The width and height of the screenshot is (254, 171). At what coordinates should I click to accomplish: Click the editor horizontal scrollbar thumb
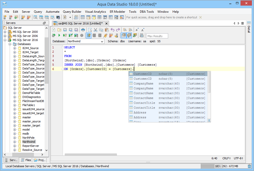pos(91,154)
